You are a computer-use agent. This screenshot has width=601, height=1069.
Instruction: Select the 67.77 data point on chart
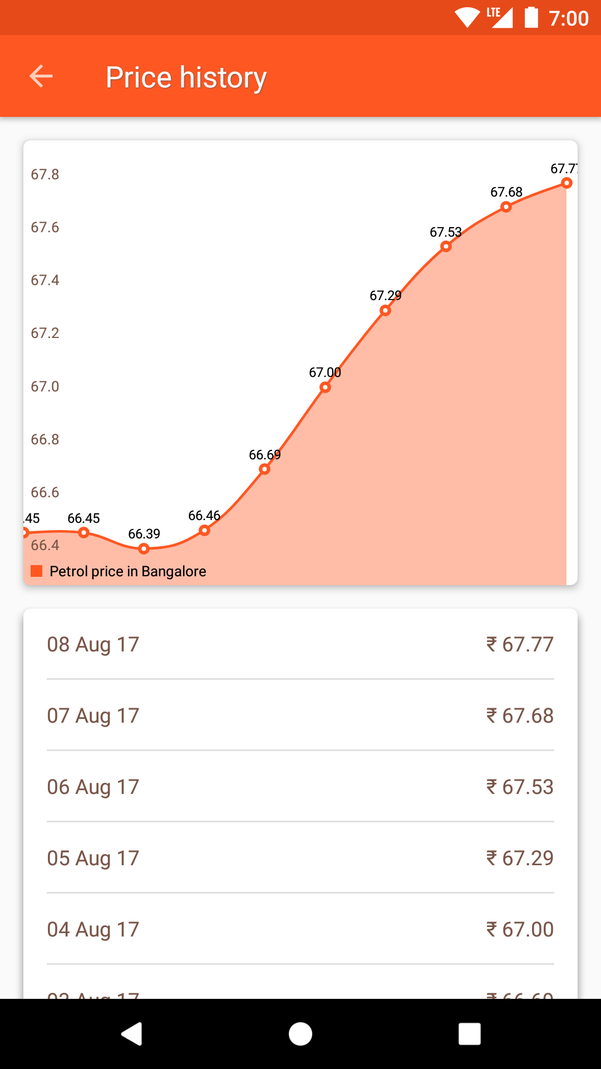click(x=566, y=183)
